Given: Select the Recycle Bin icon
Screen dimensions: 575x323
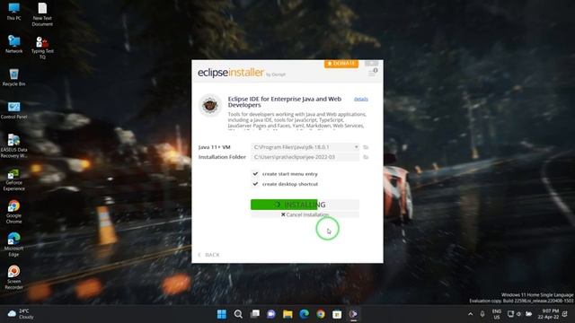Looking at the screenshot, I should coord(14,77).
